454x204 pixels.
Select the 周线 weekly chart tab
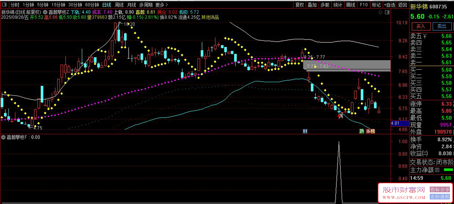pos(119,5)
